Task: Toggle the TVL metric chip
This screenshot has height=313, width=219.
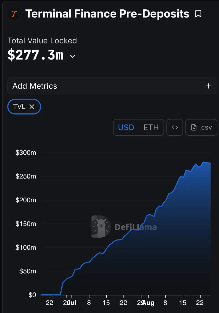Action: pyautogui.click(x=24, y=106)
